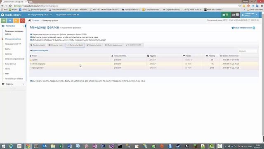This screenshot has width=264, height=149.
Task: Click the Ваши предложения link
Action: click(242, 28)
